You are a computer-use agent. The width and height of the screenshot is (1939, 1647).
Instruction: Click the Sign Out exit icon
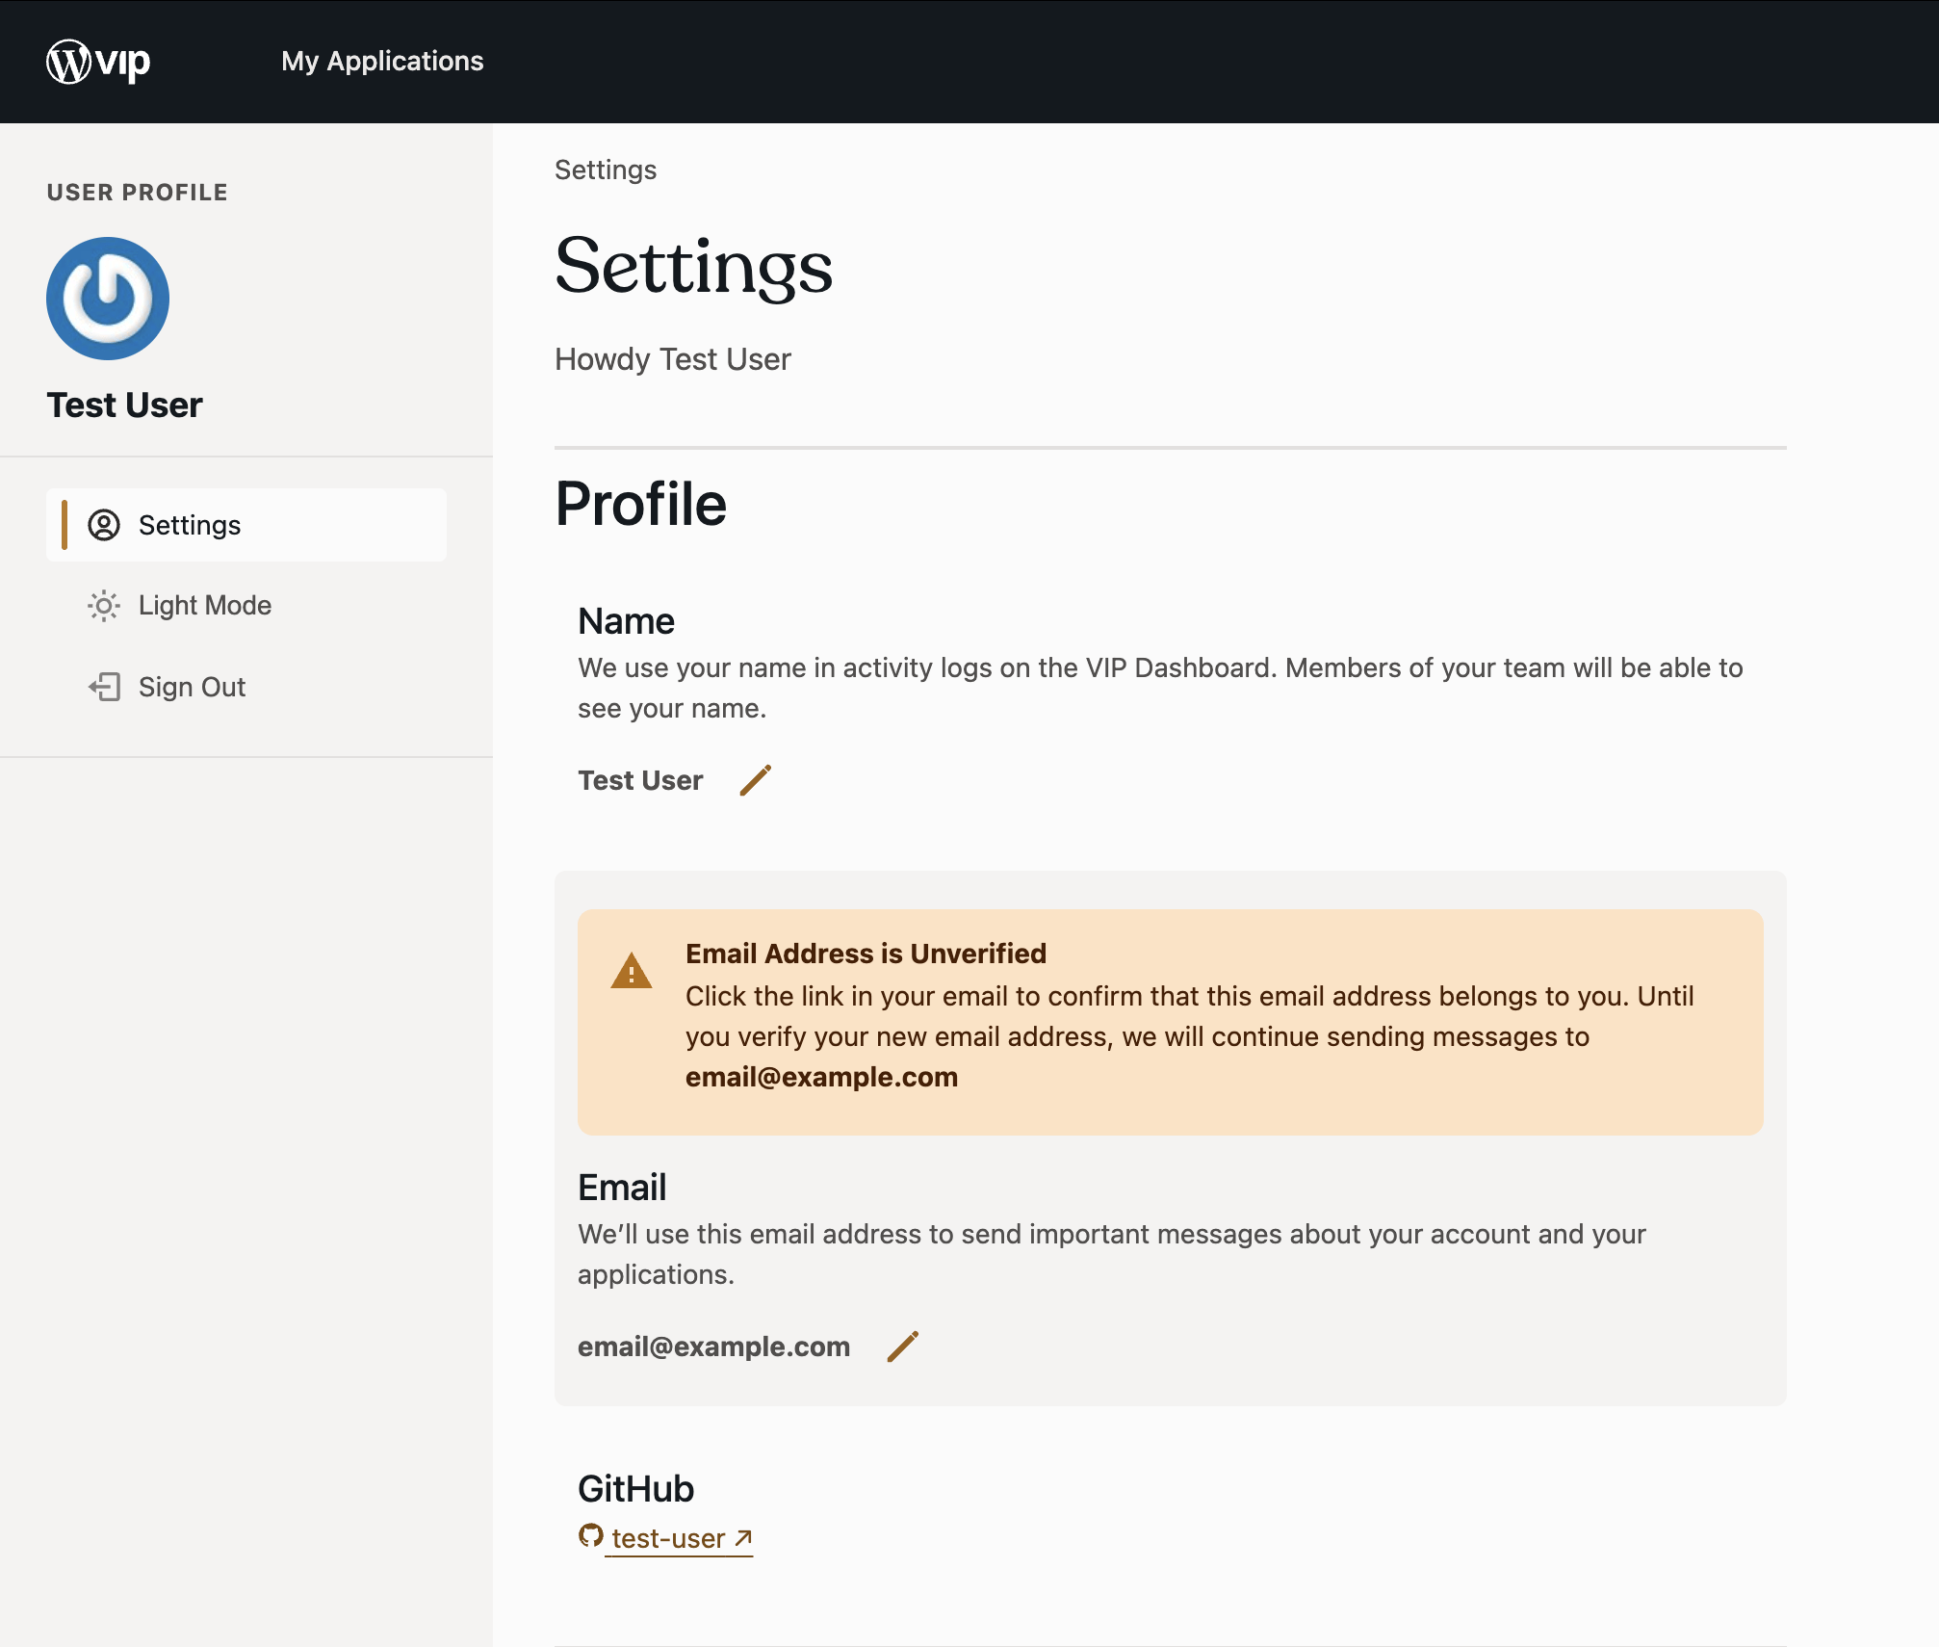pyautogui.click(x=105, y=687)
